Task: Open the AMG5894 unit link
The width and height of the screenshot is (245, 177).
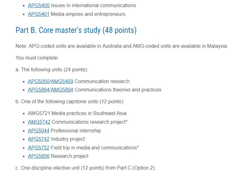Action: point(62,90)
